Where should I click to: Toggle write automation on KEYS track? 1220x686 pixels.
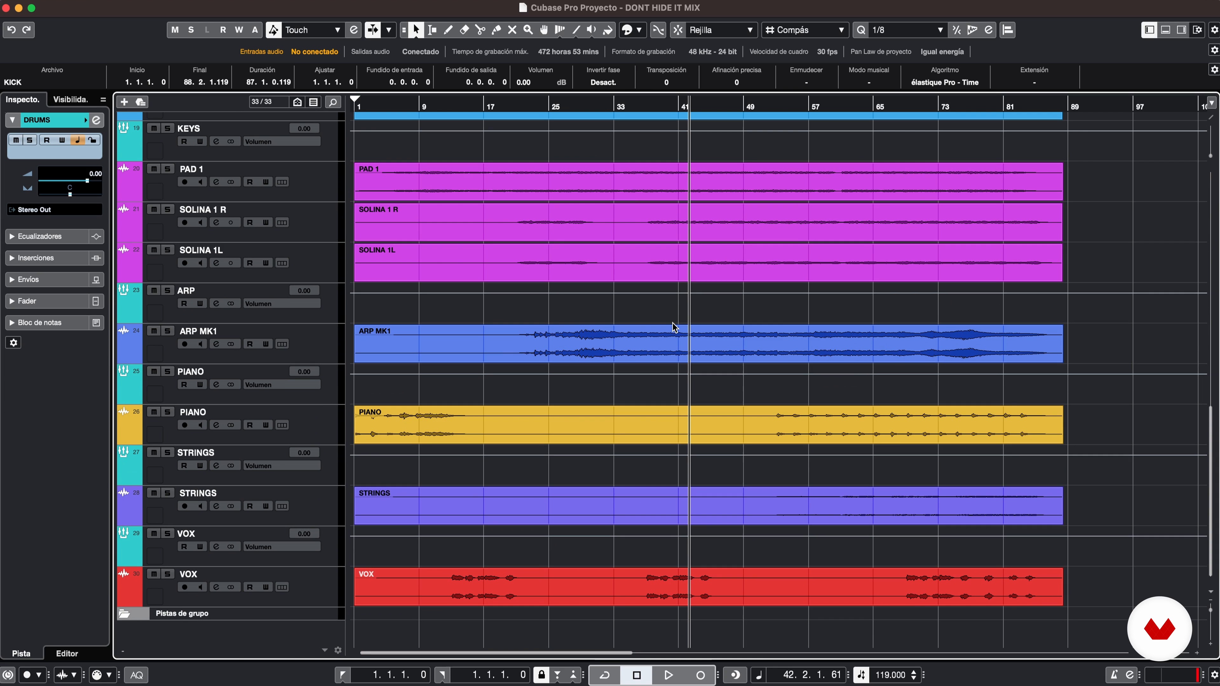point(200,142)
